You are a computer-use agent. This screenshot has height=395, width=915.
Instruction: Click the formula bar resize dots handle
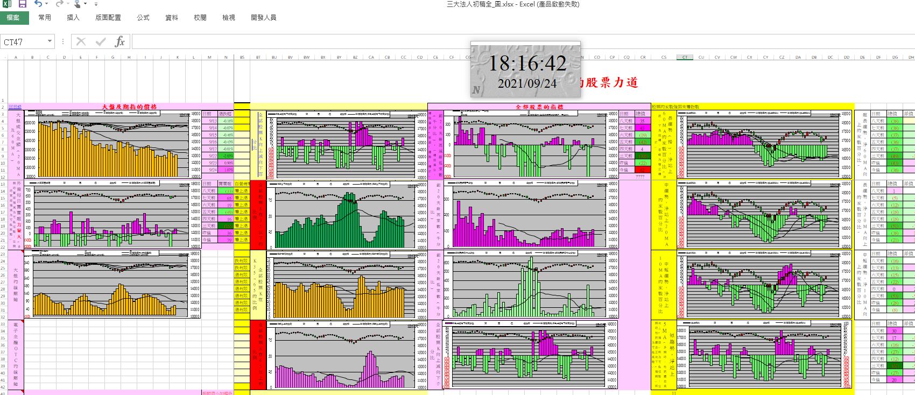click(x=63, y=42)
